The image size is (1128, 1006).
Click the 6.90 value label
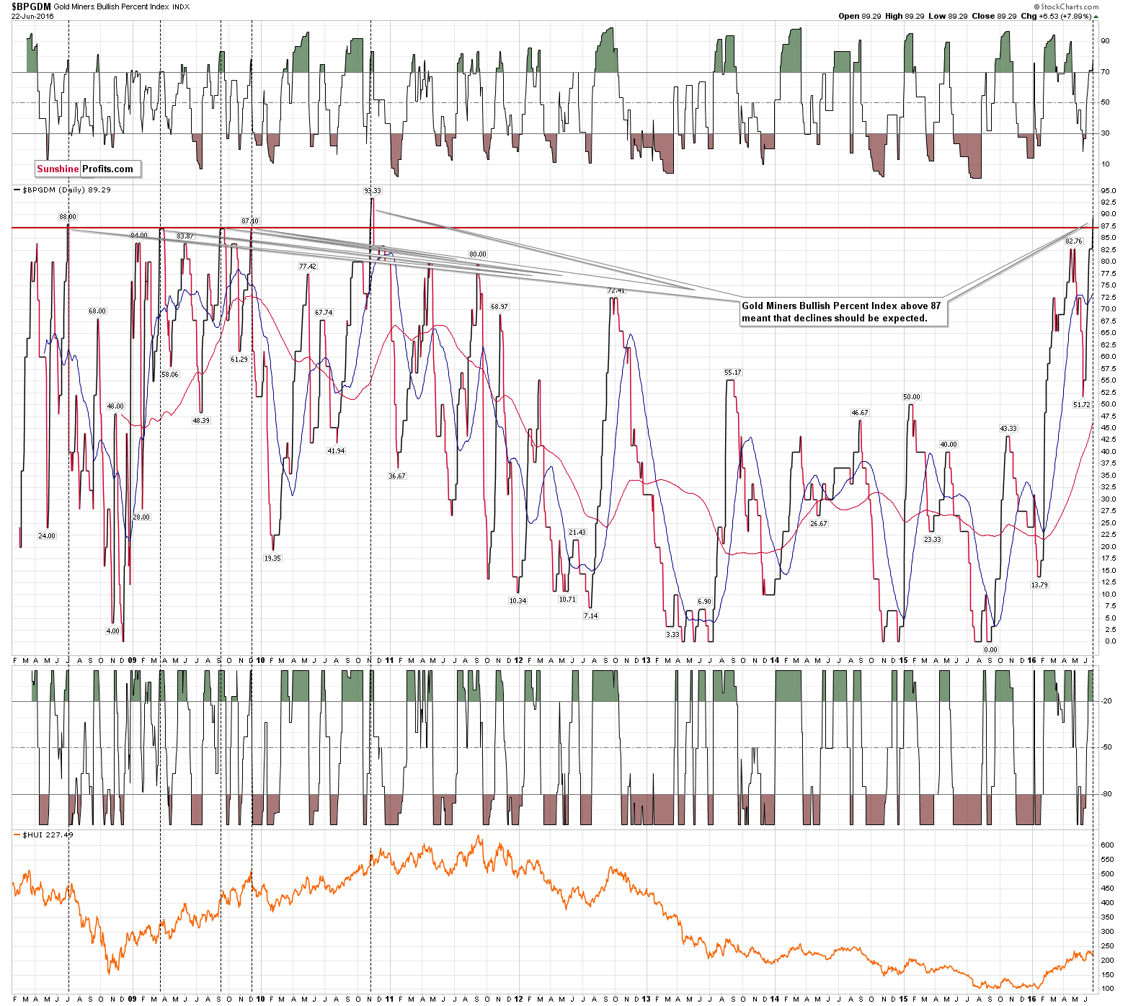click(704, 602)
